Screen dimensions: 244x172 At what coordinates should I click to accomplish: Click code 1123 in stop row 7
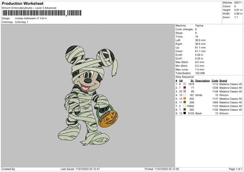[x=215, y=106]
